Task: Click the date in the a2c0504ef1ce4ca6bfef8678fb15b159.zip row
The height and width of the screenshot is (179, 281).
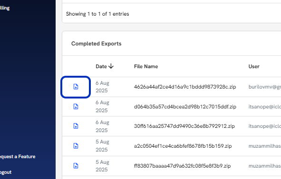Action: pyautogui.click(x=102, y=146)
